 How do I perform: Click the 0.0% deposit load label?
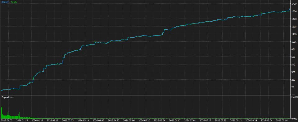tap(294, 119)
